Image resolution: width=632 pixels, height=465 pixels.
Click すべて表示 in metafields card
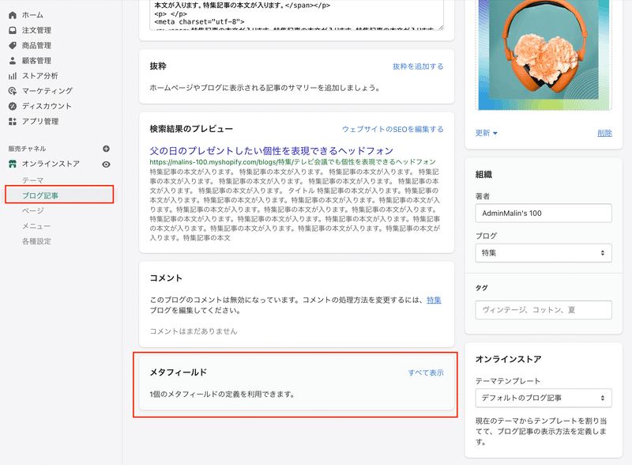(426, 372)
